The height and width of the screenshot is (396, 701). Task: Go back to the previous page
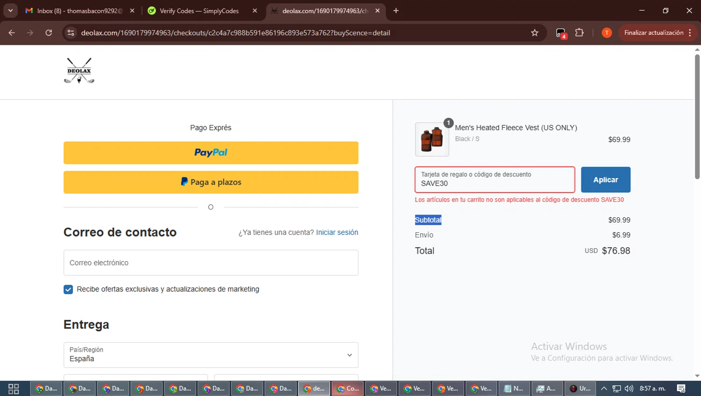(x=12, y=33)
